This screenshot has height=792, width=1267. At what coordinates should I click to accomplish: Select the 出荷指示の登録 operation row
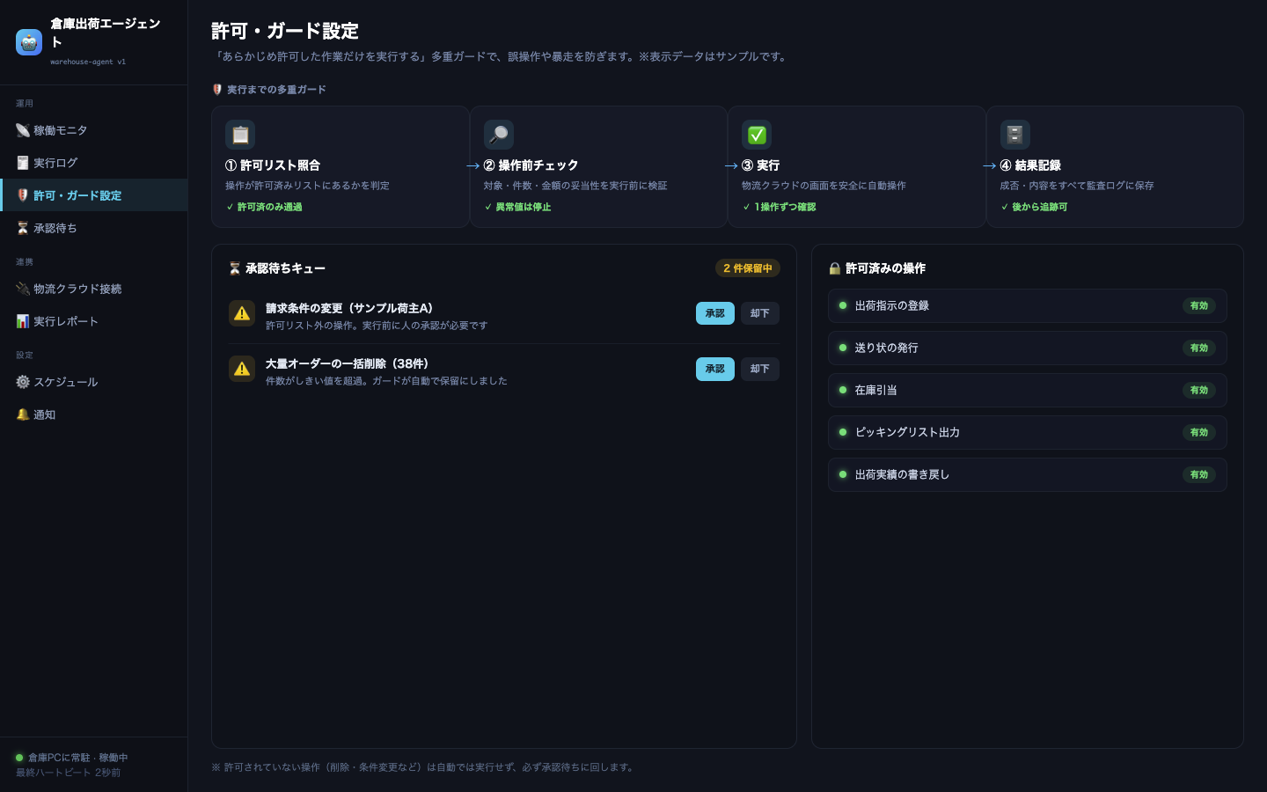tap(1028, 305)
